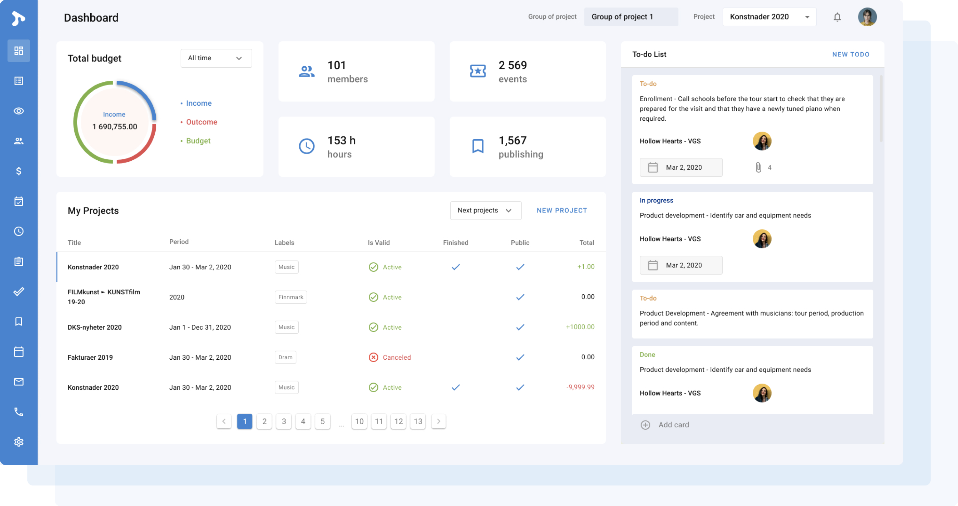958x506 pixels.
Task: Open the members people icon in sidebar
Action: (x=18, y=141)
